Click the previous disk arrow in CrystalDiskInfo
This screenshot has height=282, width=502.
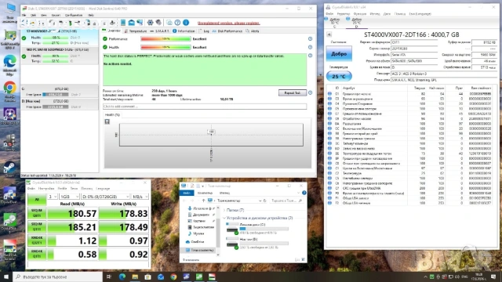tap(329, 34)
